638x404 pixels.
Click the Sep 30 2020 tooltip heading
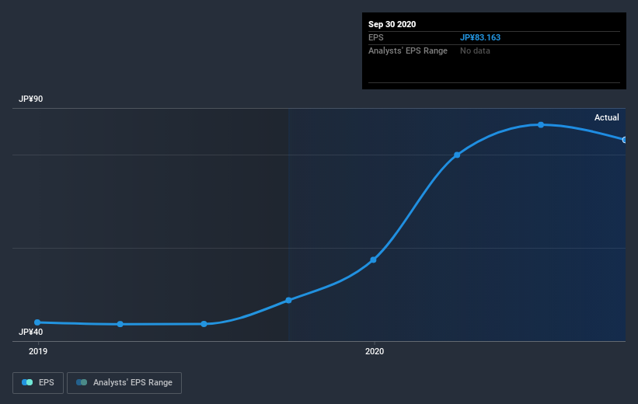click(392, 24)
